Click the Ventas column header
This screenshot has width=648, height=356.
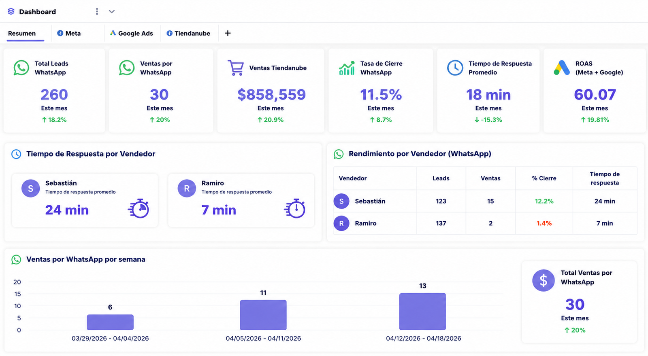coord(490,178)
